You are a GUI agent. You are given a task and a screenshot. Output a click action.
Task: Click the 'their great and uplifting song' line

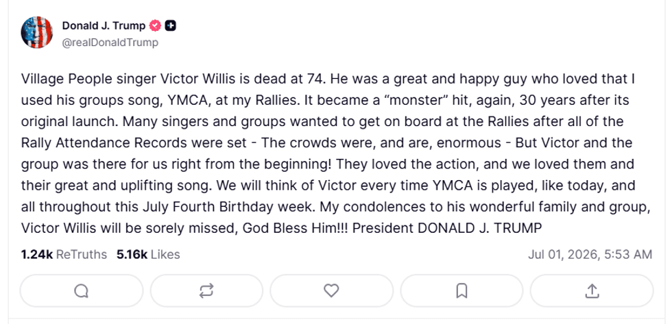328,186
